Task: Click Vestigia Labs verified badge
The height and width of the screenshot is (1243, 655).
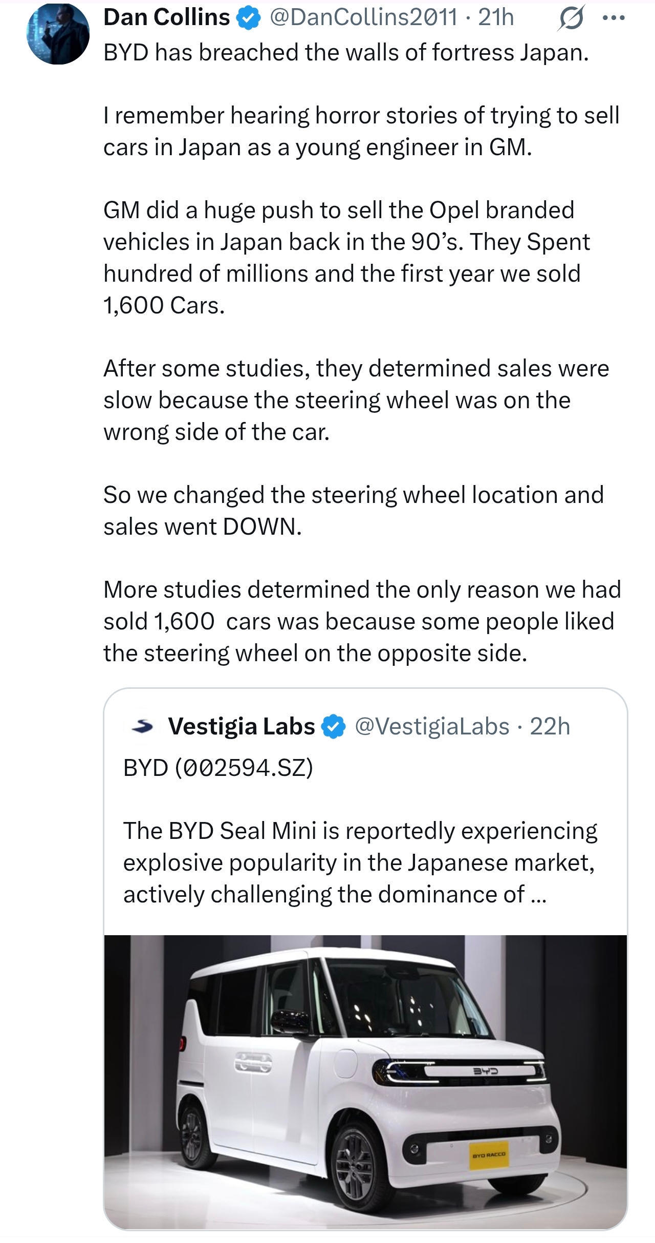Action: [x=334, y=727]
